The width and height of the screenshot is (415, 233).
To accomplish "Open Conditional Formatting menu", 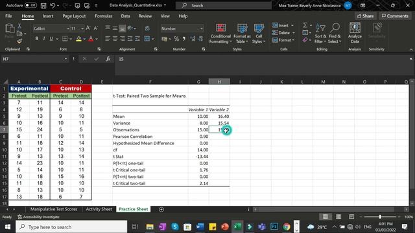I will tap(220, 33).
